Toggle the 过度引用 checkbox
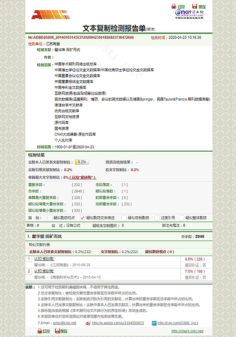The width and height of the screenshot is (236, 337). pos(157,218)
